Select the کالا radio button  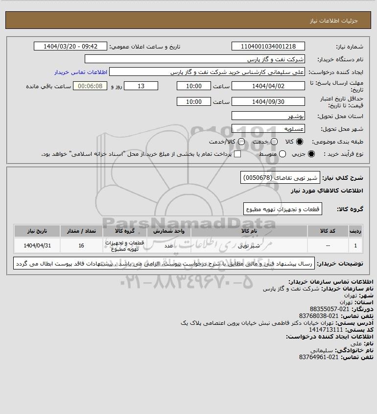click(x=300, y=142)
